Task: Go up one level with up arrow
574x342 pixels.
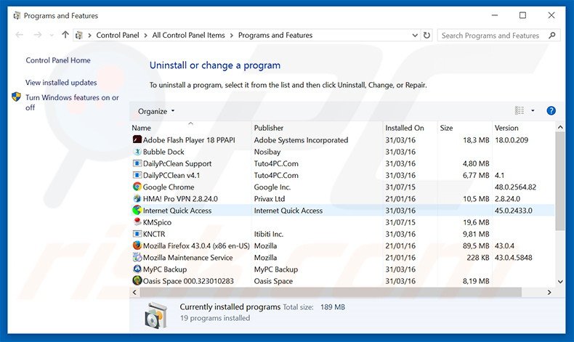Action: point(65,35)
